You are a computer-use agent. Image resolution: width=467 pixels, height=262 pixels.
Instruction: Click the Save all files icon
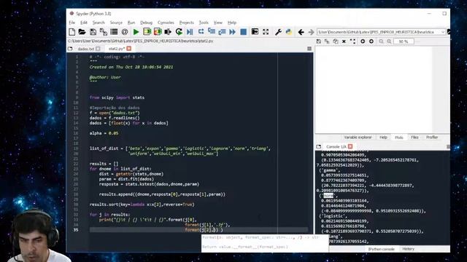tap(104, 32)
